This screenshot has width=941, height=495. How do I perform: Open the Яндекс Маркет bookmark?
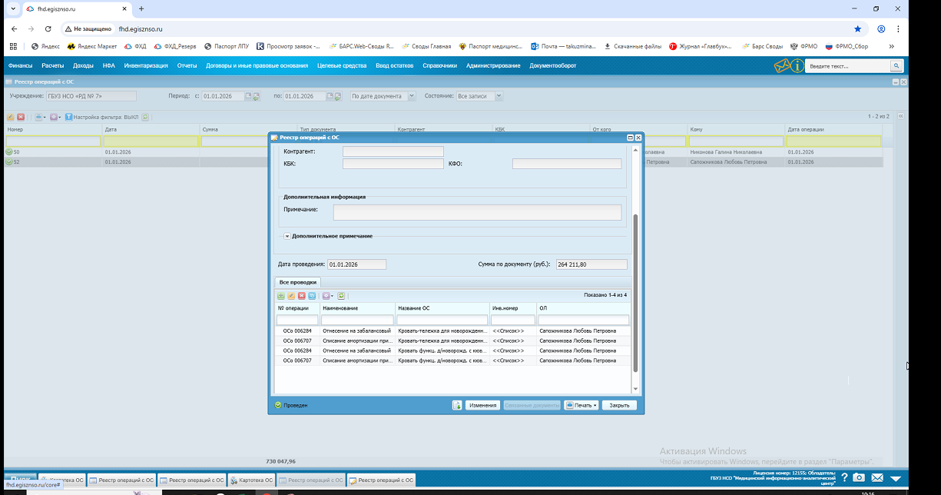pyautogui.click(x=92, y=46)
